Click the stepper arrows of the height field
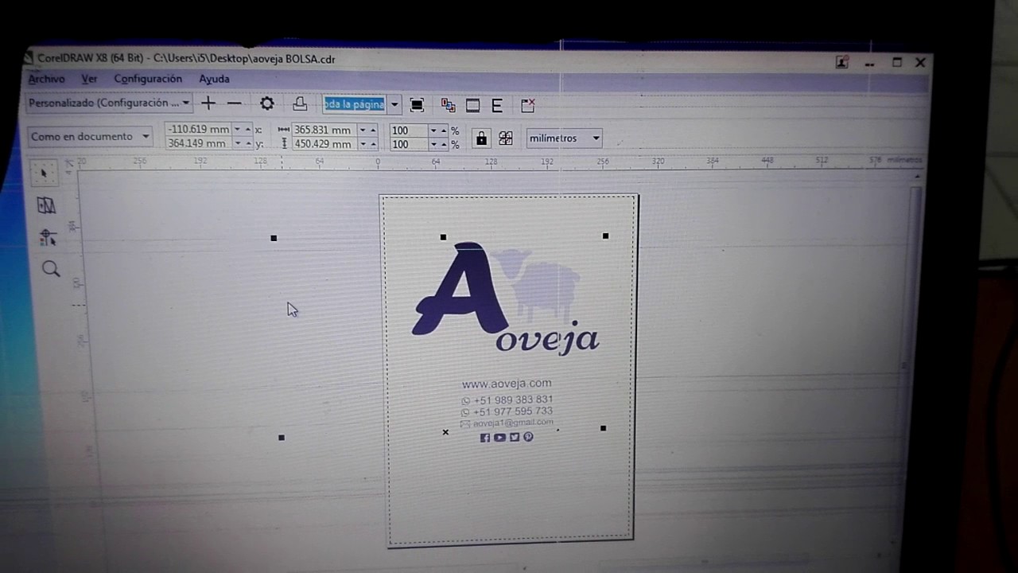The width and height of the screenshot is (1018, 573). point(367,144)
